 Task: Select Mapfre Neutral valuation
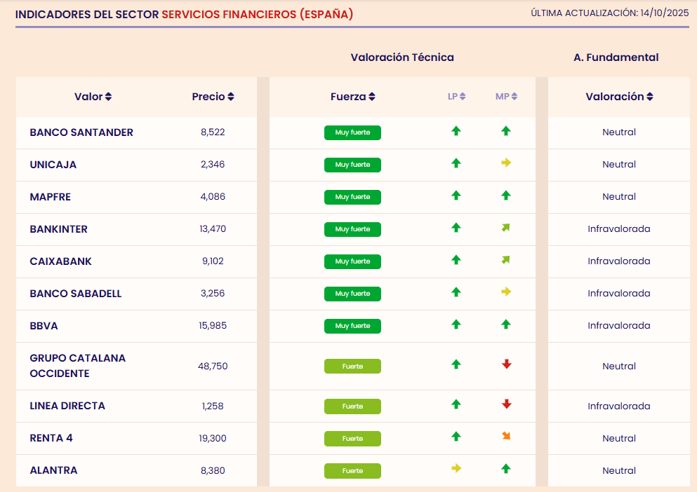[619, 197]
